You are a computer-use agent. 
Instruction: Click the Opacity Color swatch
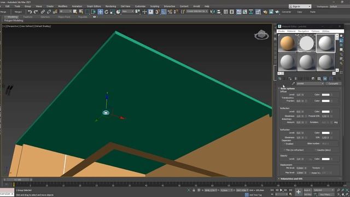(326, 159)
